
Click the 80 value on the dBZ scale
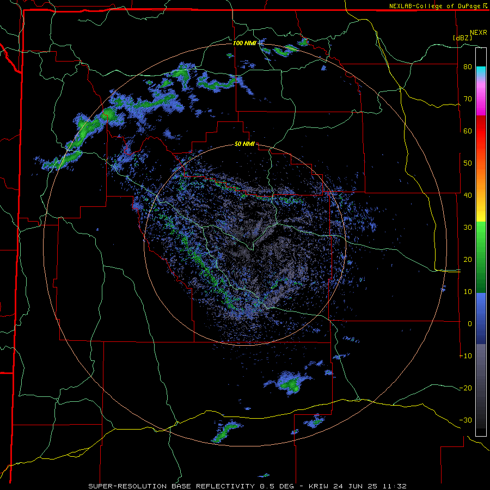(x=468, y=67)
